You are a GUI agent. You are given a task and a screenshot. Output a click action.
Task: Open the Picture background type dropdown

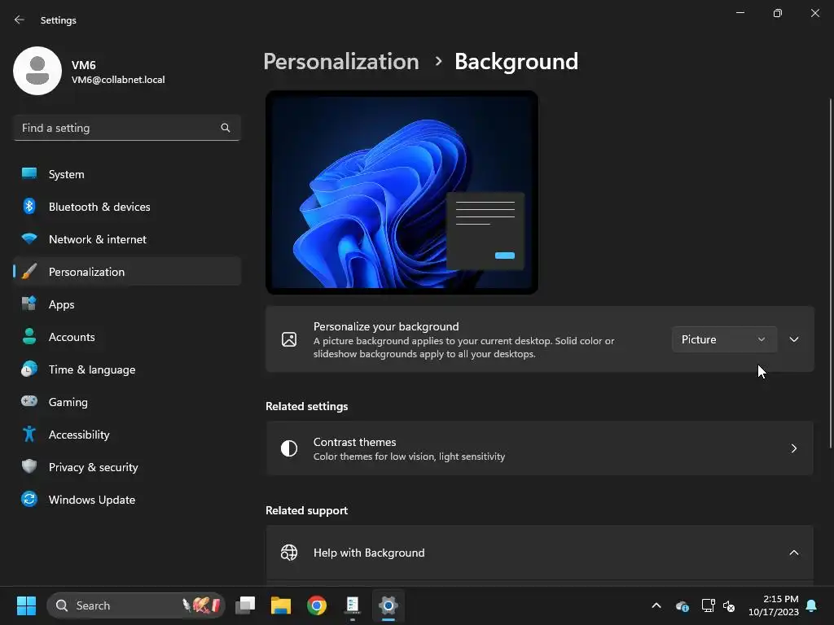pyautogui.click(x=724, y=339)
